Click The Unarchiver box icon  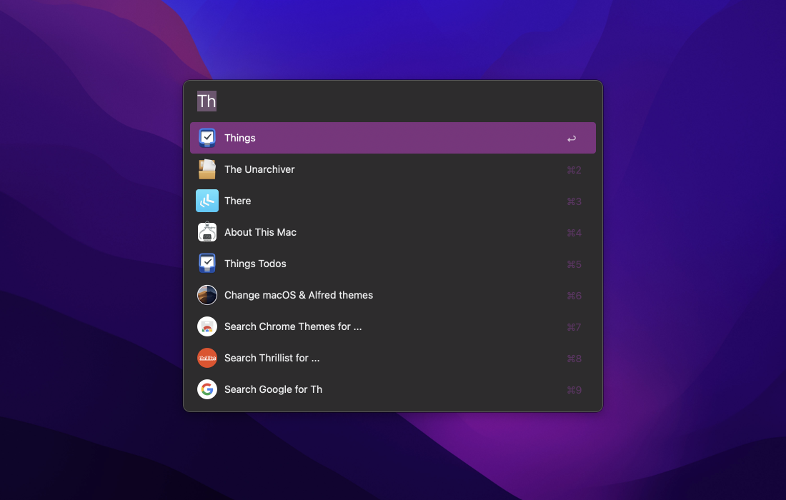point(207,169)
